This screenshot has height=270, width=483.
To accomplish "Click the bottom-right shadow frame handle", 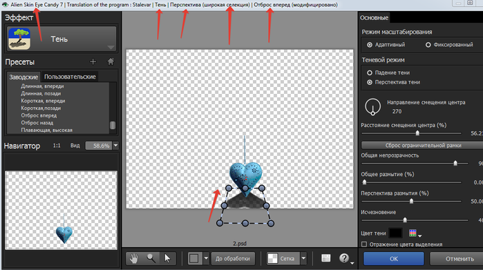I will point(270,223).
